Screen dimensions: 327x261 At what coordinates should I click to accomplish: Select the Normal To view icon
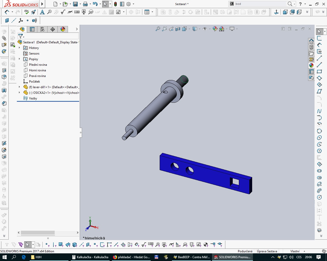click(276, 12)
